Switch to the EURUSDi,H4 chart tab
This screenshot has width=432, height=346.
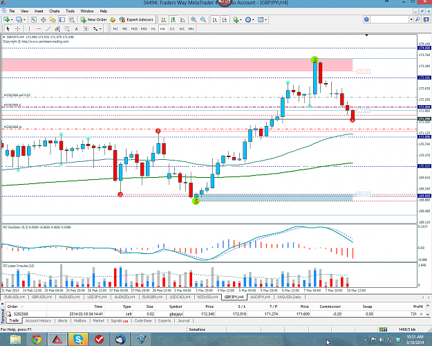15,297
